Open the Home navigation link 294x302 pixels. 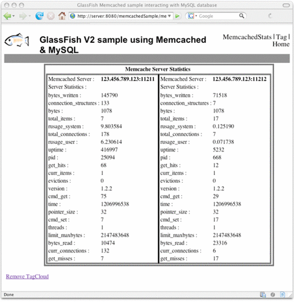coord(281,44)
